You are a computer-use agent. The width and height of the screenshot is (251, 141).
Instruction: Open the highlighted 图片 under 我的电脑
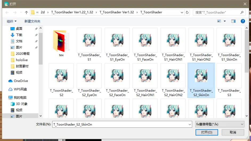(x=19, y=116)
